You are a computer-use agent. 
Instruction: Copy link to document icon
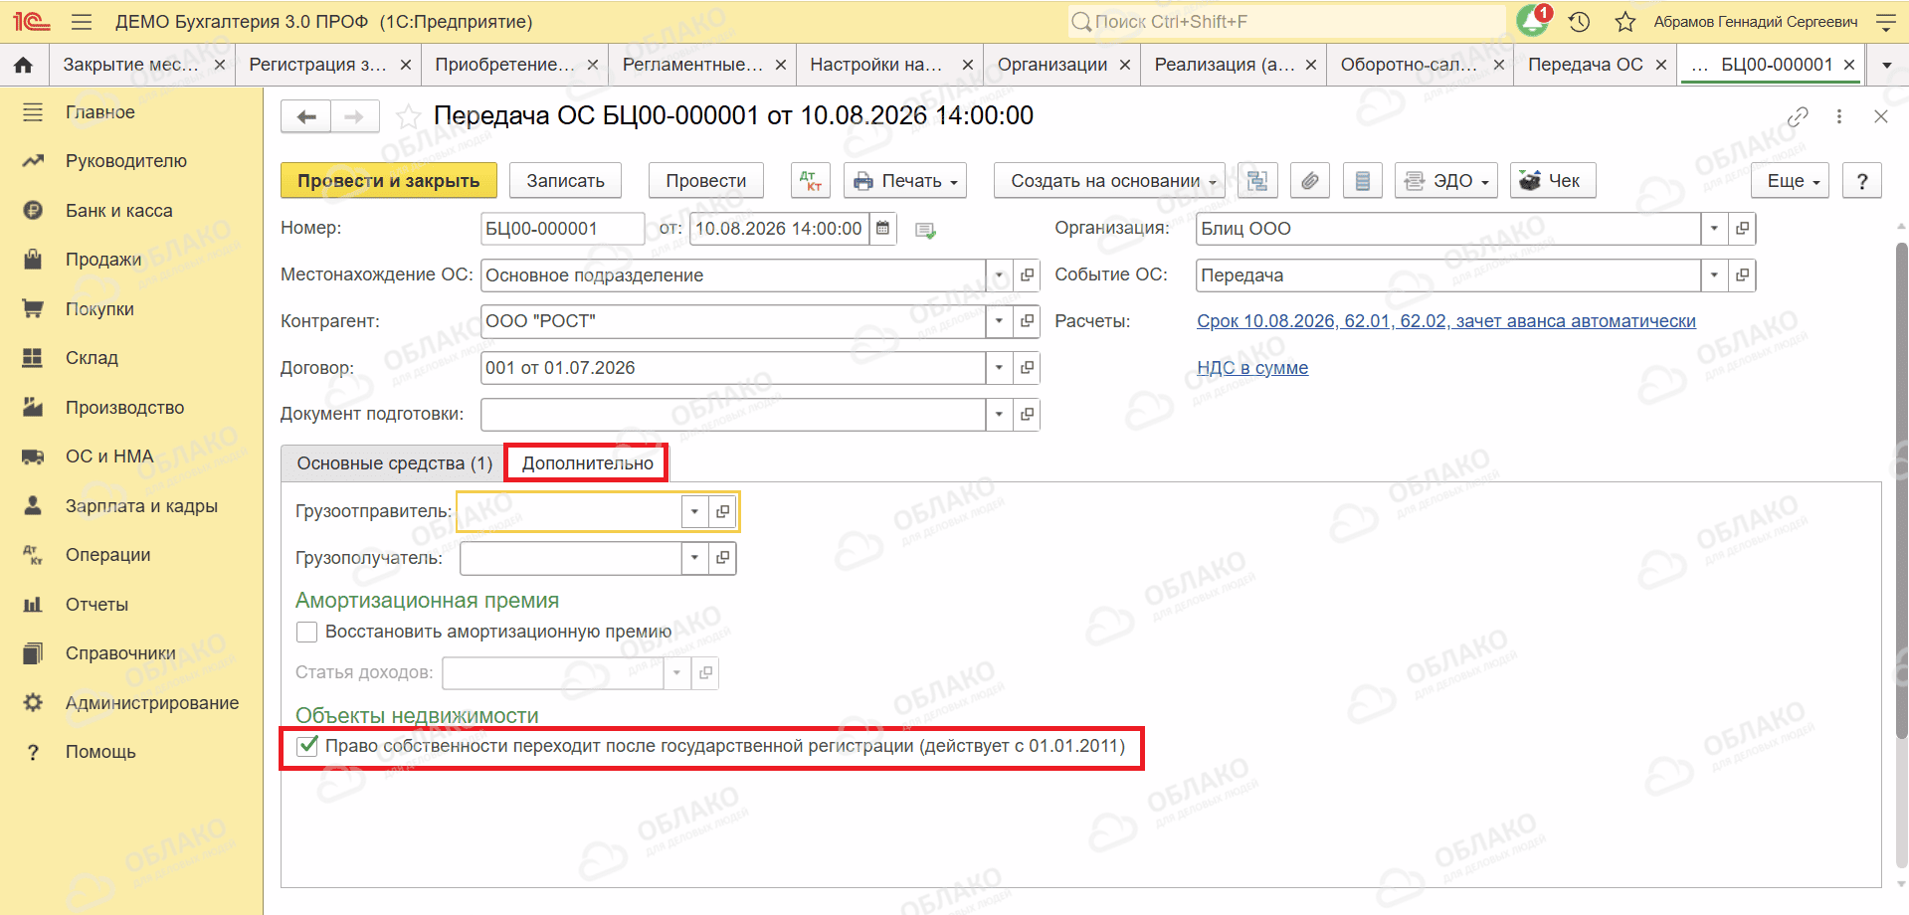[x=1797, y=116]
